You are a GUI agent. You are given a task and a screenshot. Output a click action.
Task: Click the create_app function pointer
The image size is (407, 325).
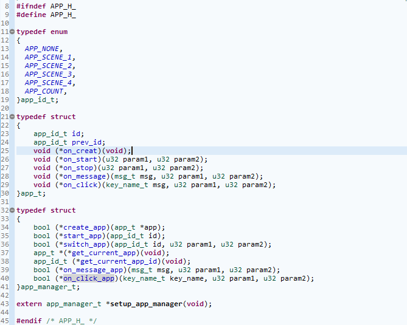pyautogui.click(x=85, y=227)
